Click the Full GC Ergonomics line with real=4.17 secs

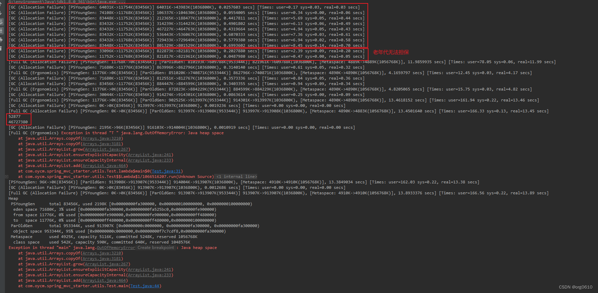tap(270, 73)
